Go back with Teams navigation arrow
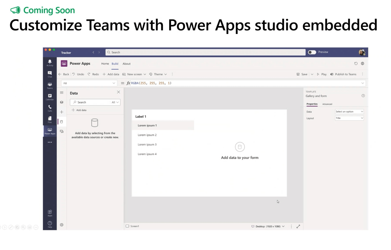391x250 pixels. click(x=93, y=52)
